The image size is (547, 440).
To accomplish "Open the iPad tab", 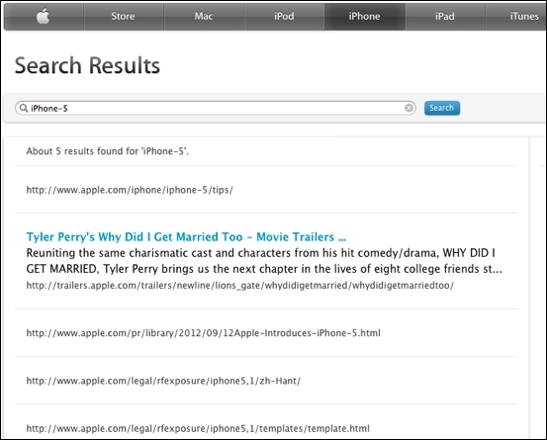I will coord(445,17).
